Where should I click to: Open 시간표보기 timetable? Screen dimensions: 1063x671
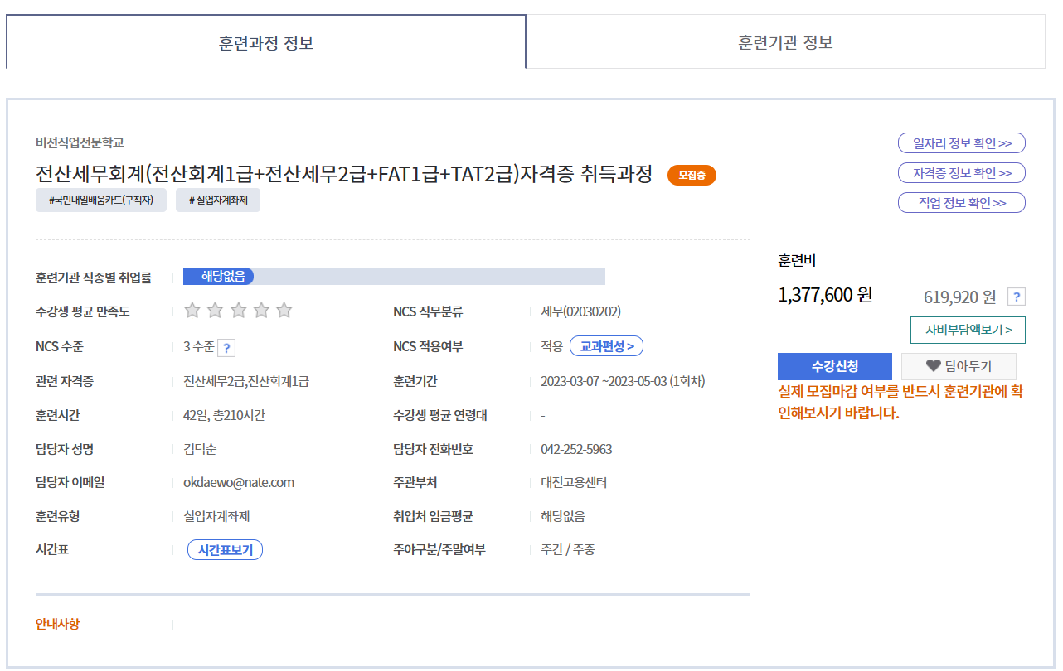tap(225, 550)
